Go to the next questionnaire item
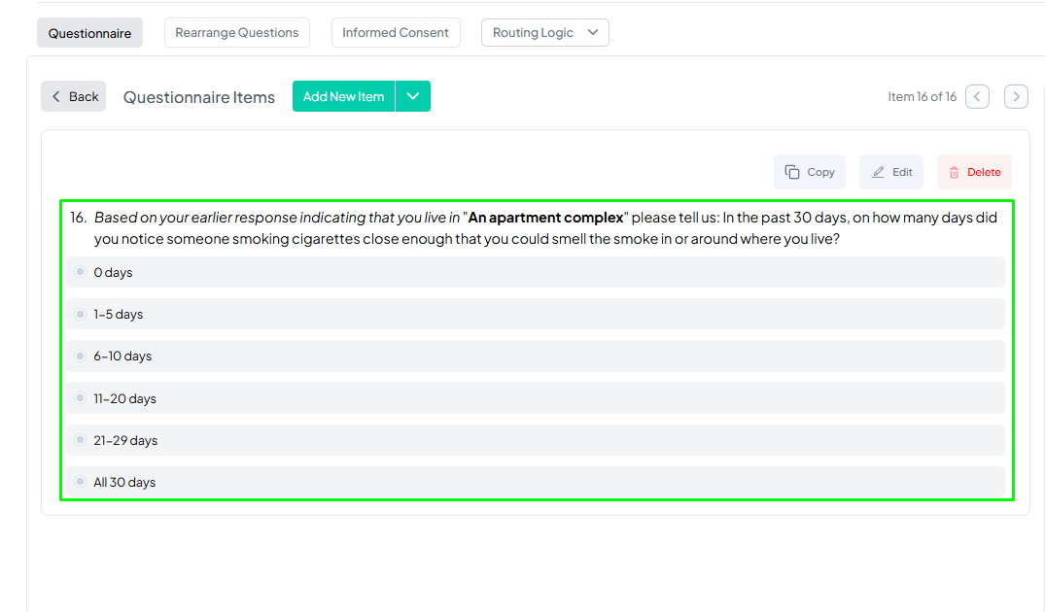This screenshot has width=1045, height=612. coord(1016,96)
